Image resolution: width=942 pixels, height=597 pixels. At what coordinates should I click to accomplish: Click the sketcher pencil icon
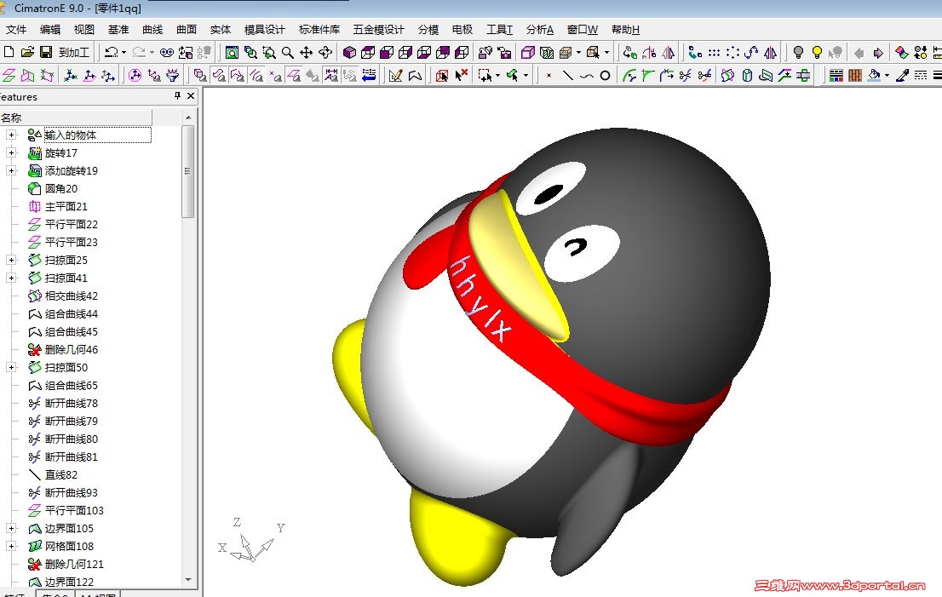395,75
